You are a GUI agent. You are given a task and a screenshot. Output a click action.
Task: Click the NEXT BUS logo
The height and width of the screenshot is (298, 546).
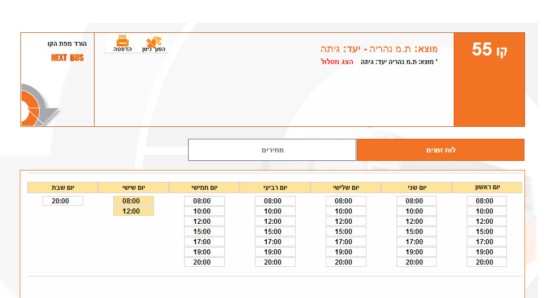point(67,58)
